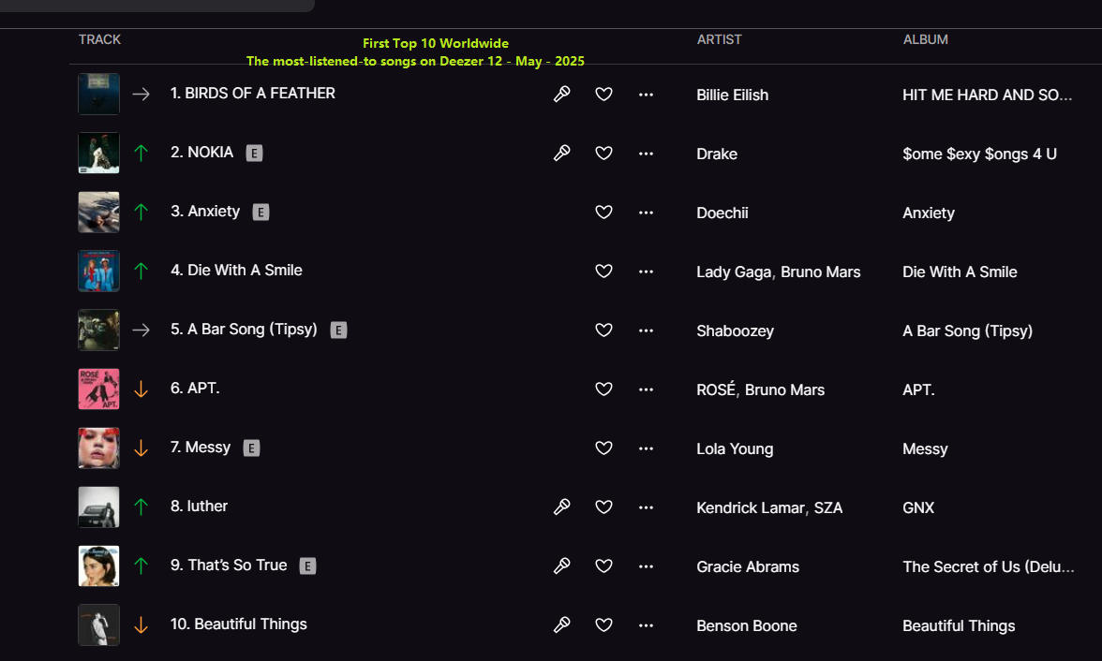
Task: Like BIRDS OF A FEATHER with heart
Action: pos(603,95)
